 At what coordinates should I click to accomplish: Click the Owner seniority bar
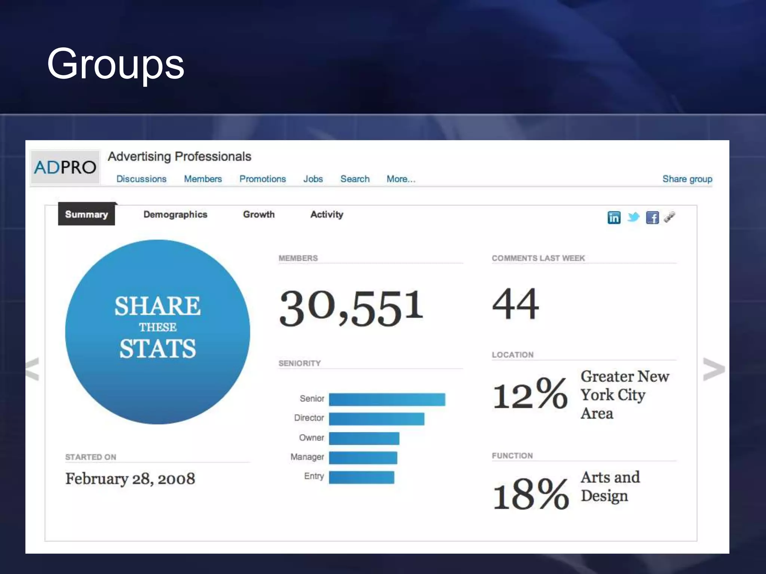click(364, 438)
